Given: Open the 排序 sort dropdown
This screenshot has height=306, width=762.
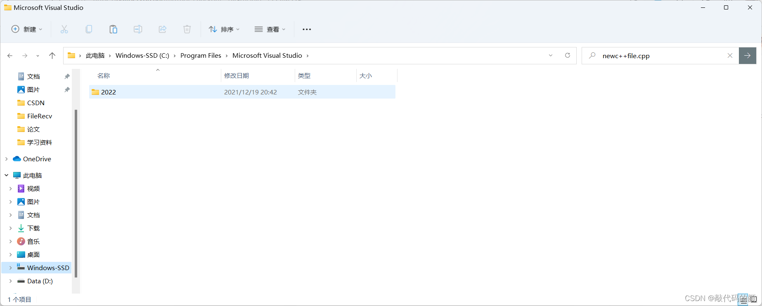Looking at the screenshot, I should 224,29.
